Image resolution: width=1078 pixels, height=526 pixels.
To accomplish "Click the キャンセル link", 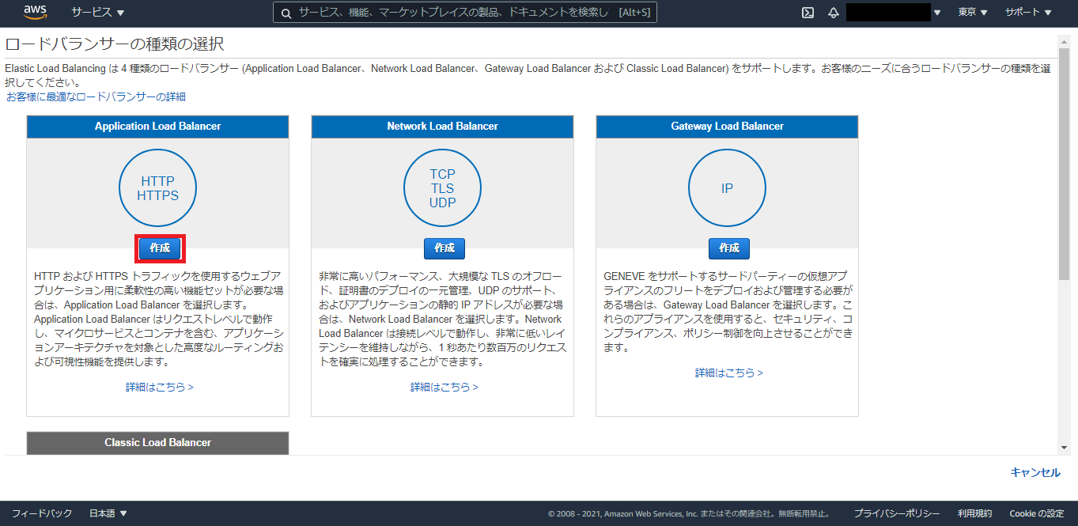I will tap(1035, 472).
